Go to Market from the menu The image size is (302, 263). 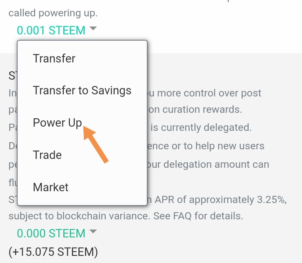pos(51,187)
